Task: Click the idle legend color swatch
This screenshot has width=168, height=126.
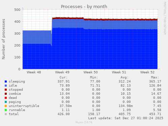Action: [6, 86]
